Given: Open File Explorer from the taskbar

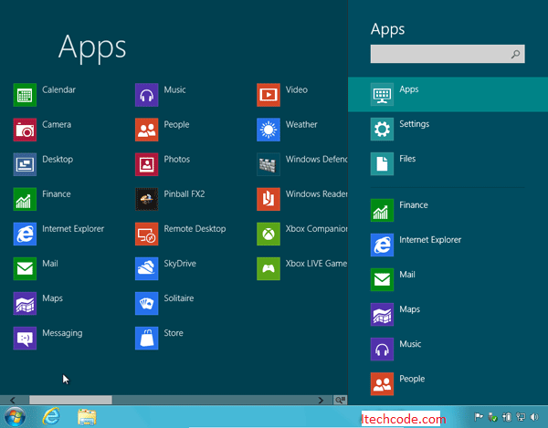Looking at the screenshot, I should point(87,417).
